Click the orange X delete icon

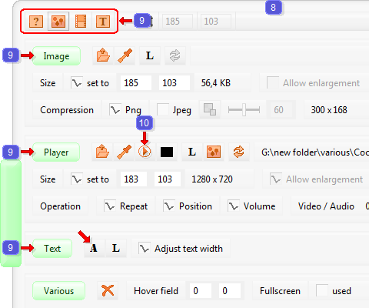[x=108, y=290]
